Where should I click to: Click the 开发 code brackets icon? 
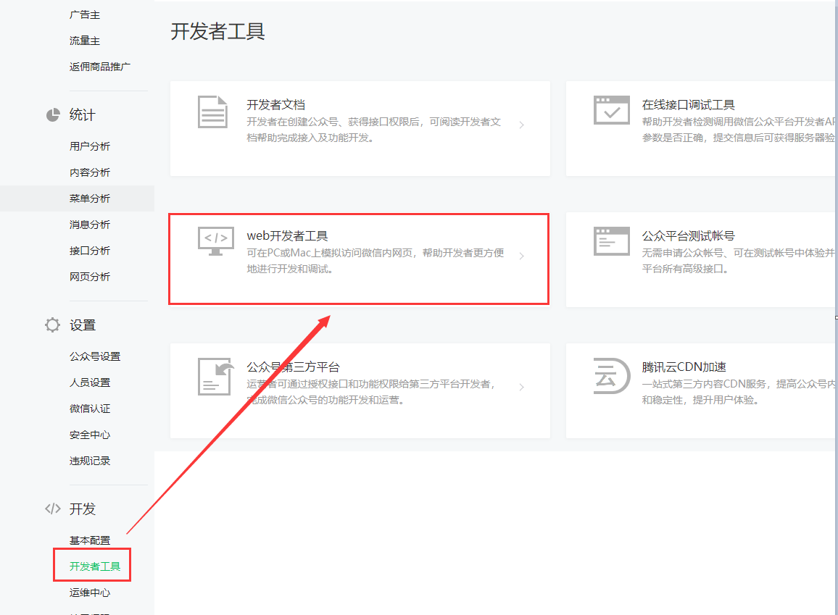[x=53, y=509]
